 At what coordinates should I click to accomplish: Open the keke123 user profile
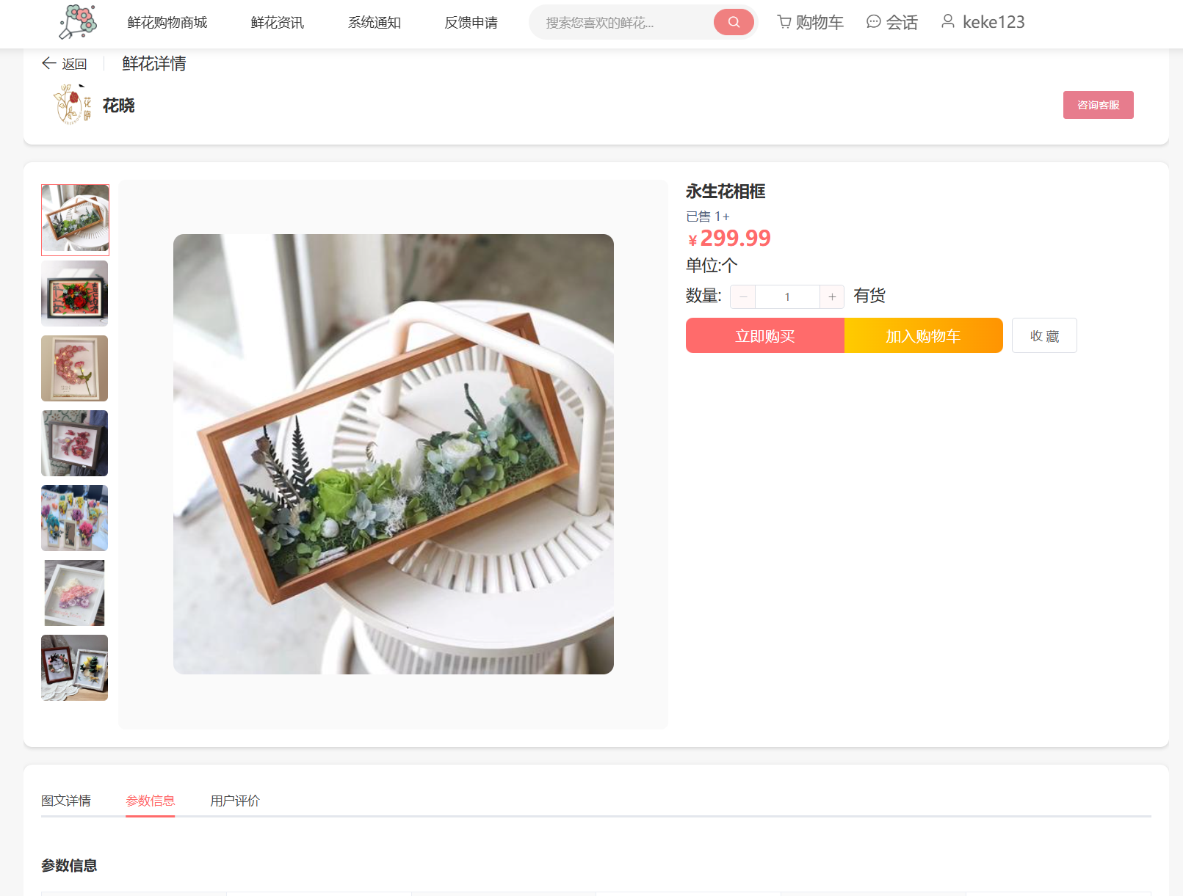[983, 22]
